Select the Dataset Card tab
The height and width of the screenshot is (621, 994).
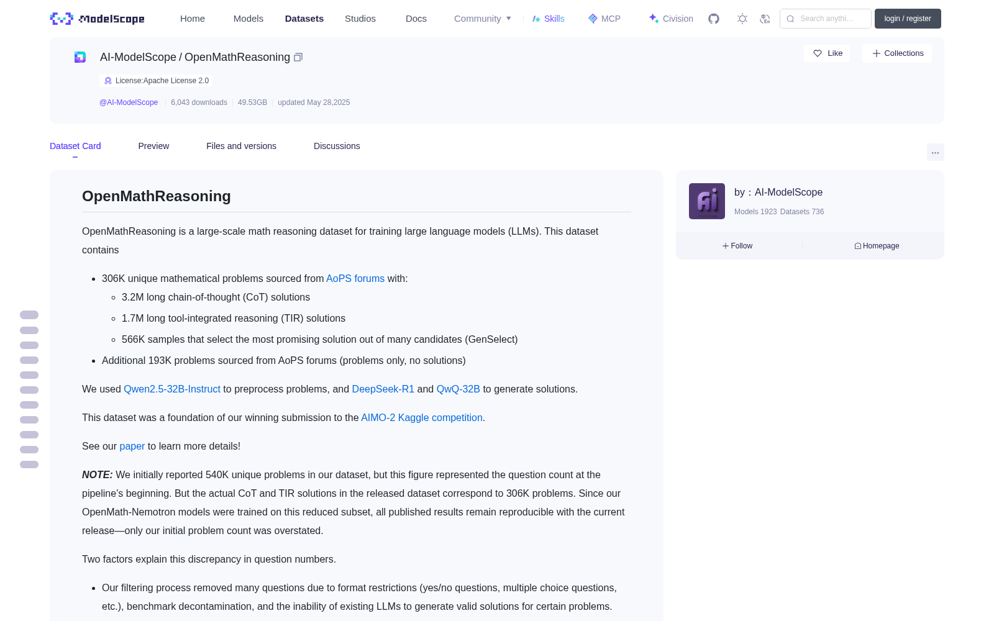(x=75, y=146)
